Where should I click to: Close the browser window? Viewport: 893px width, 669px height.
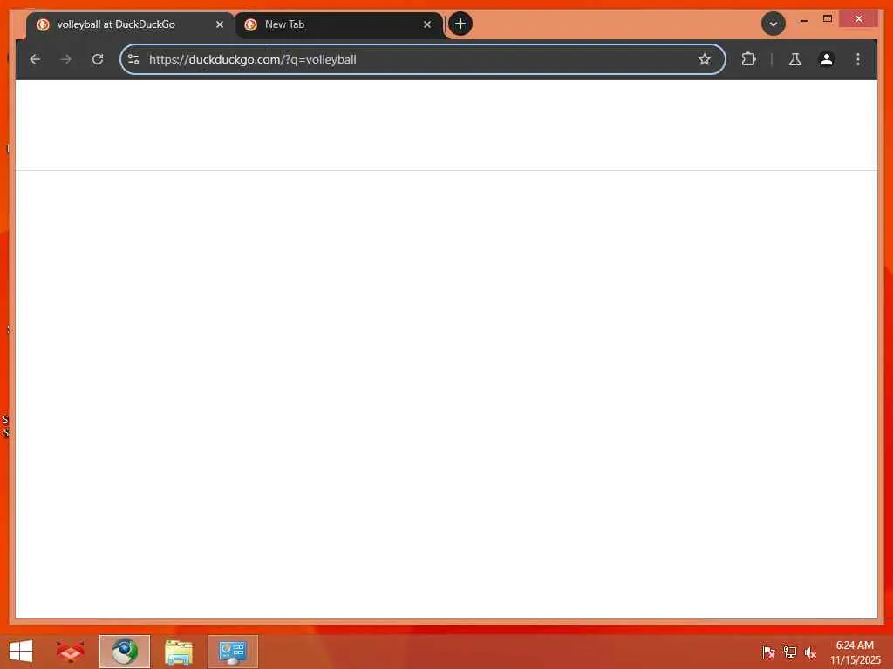click(x=859, y=19)
